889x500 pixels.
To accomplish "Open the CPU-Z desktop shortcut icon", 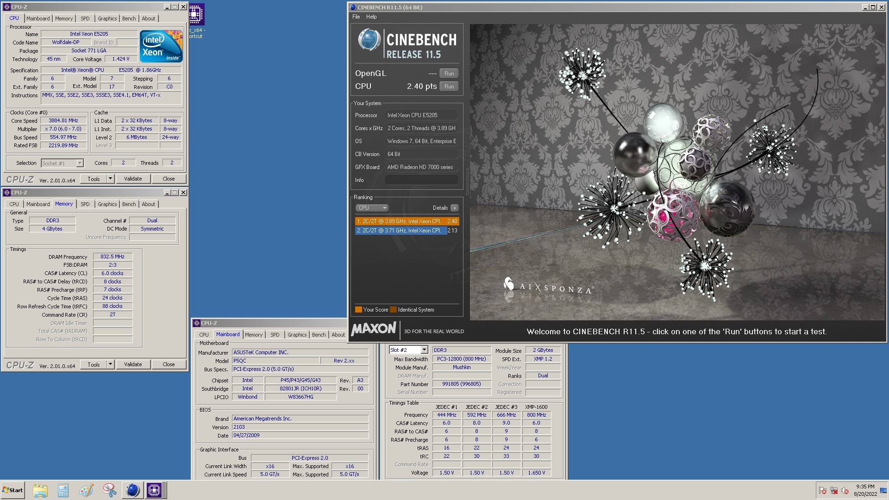I will click(196, 21).
